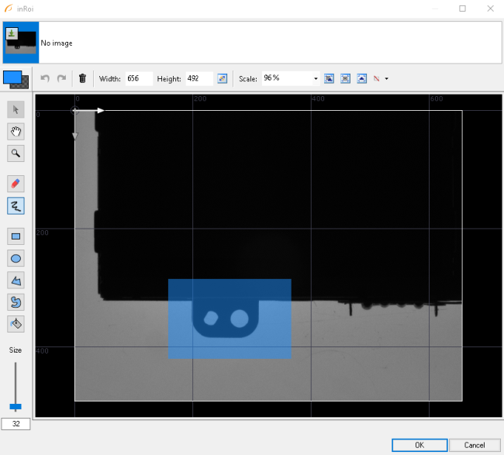Click the Width input field

pyautogui.click(x=138, y=78)
